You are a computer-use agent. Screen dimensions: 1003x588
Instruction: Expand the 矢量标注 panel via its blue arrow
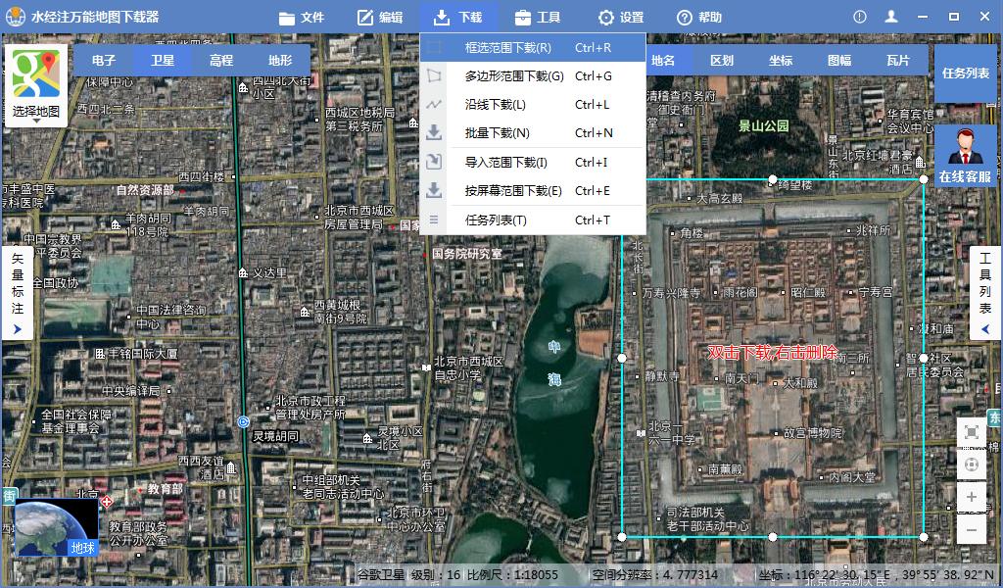pos(18,329)
